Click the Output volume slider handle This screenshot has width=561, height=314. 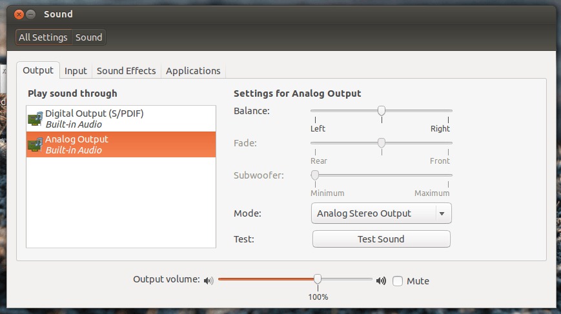click(x=318, y=279)
